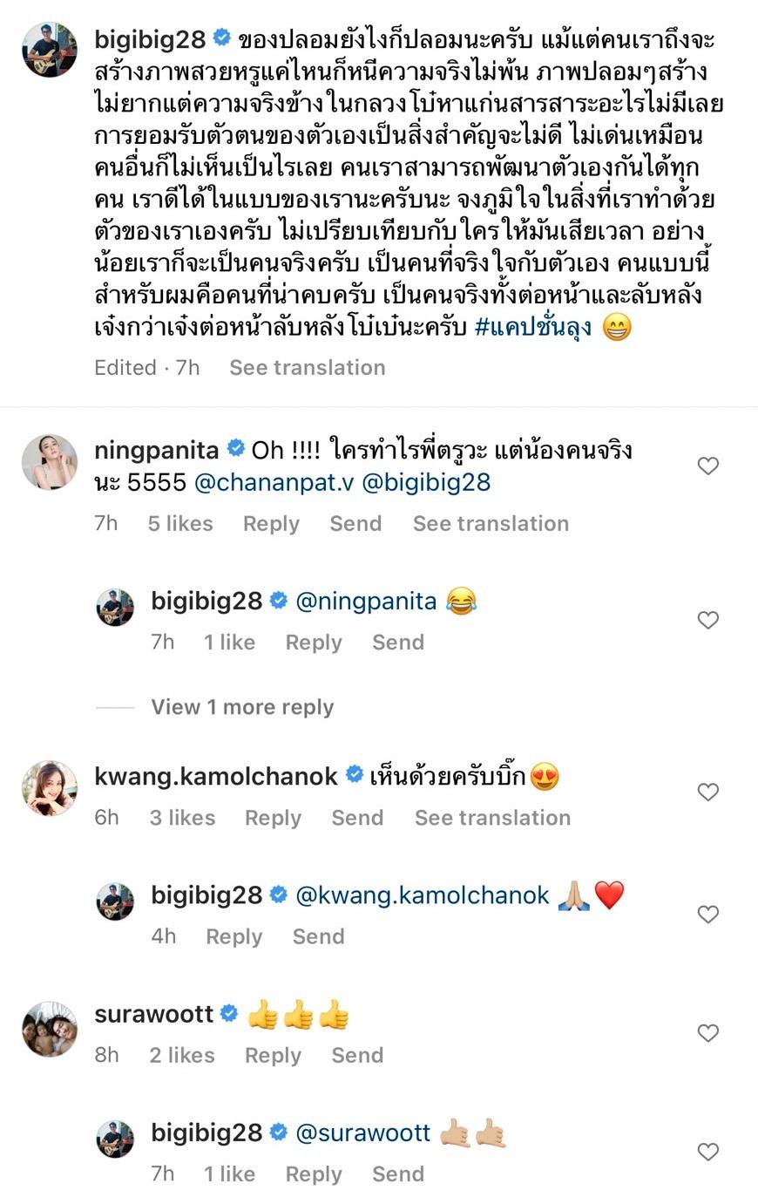The height and width of the screenshot is (1204, 758).
Task: Like bigibig28's reply to kwang.kamolchanok
Action: (708, 914)
